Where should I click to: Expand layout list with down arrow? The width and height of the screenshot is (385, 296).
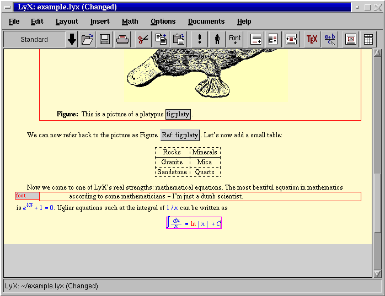tap(72, 40)
